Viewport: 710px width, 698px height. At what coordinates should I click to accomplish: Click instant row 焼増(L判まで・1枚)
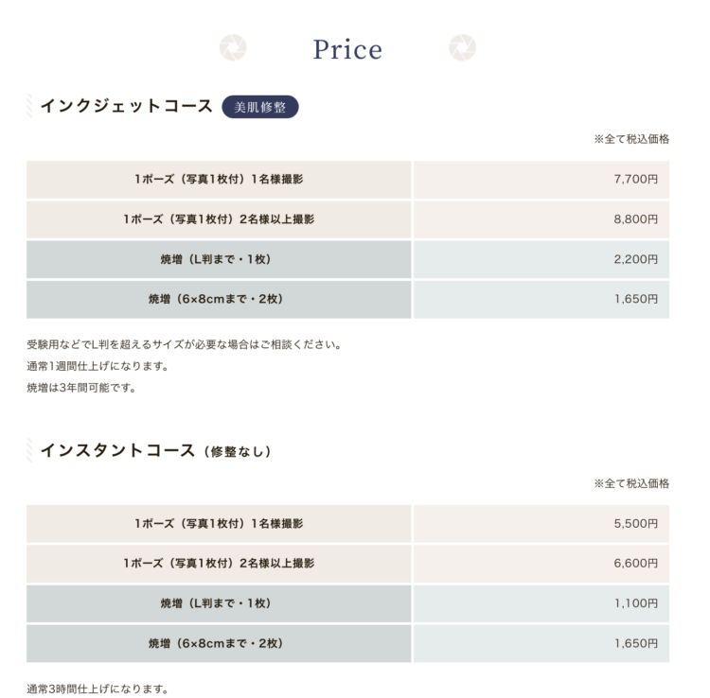point(219,603)
